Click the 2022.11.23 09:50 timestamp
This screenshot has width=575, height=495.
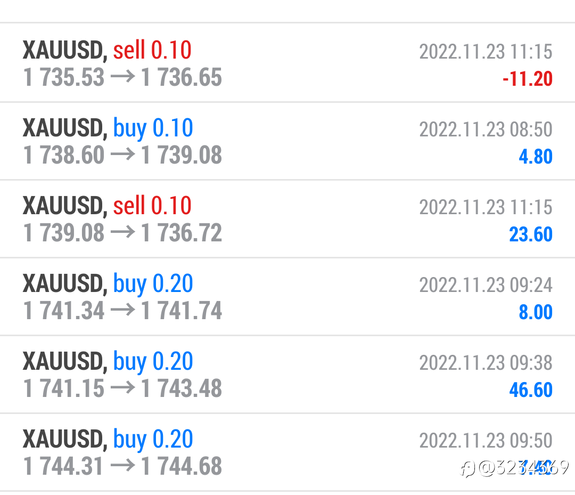point(486,440)
